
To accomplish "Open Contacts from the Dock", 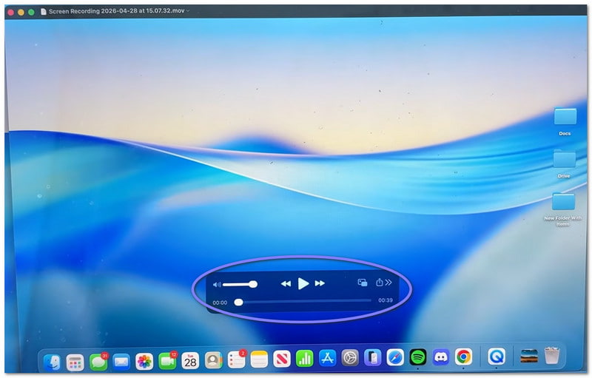I will 213,361.
